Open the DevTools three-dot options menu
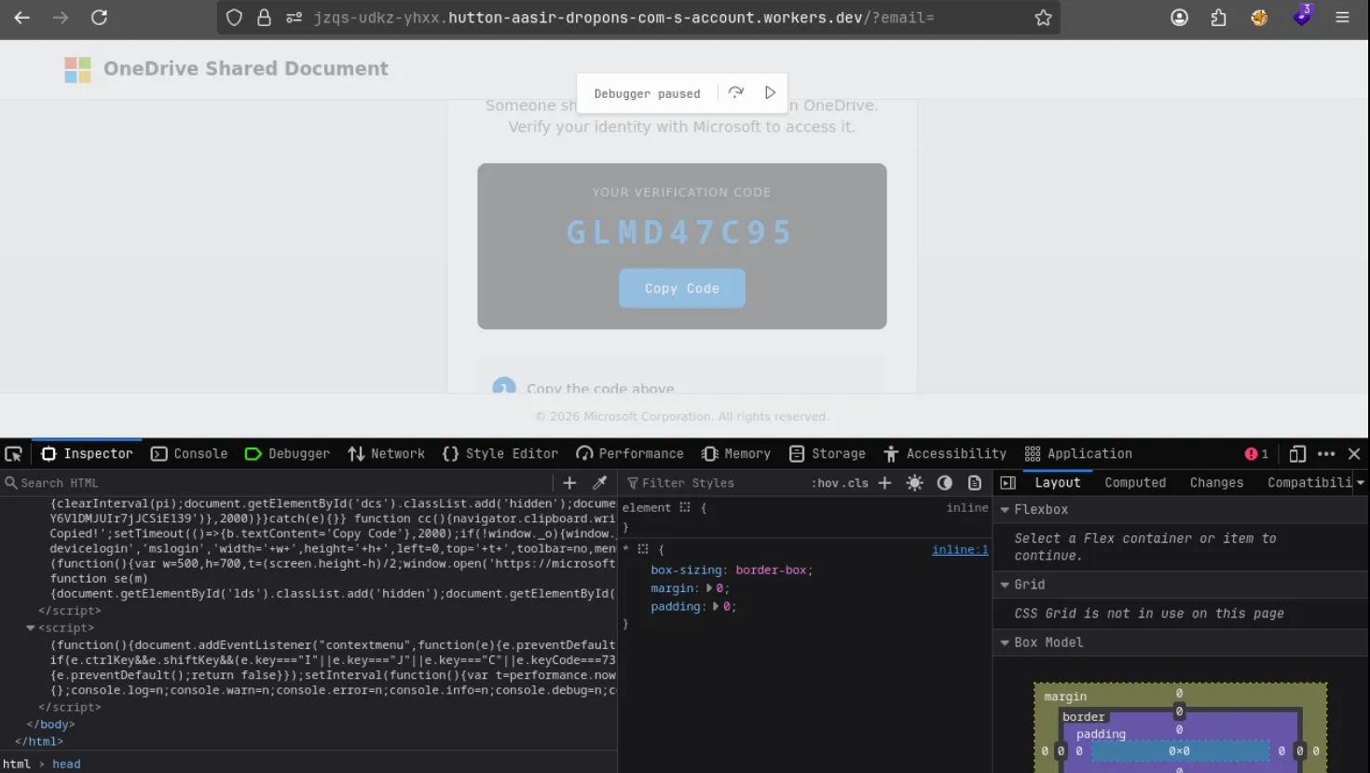Image resolution: width=1370 pixels, height=773 pixels. click(x=1326, y=454)
